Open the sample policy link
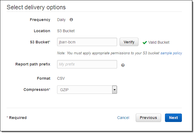 click(x=171, y=53)
